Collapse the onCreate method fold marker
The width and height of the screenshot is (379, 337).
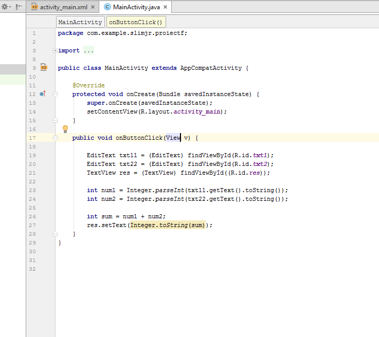pos(55,94)
